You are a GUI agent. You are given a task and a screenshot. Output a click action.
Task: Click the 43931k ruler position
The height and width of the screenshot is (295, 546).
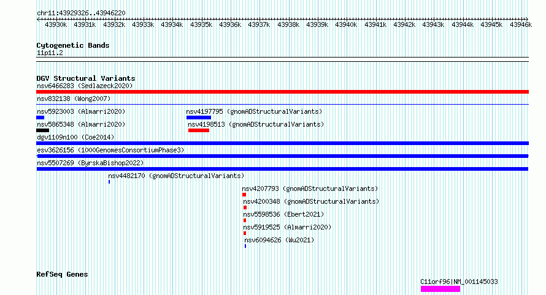85,24
